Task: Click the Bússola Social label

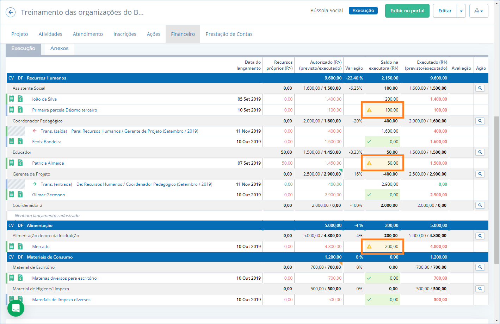Action: (x=326, y=11)
